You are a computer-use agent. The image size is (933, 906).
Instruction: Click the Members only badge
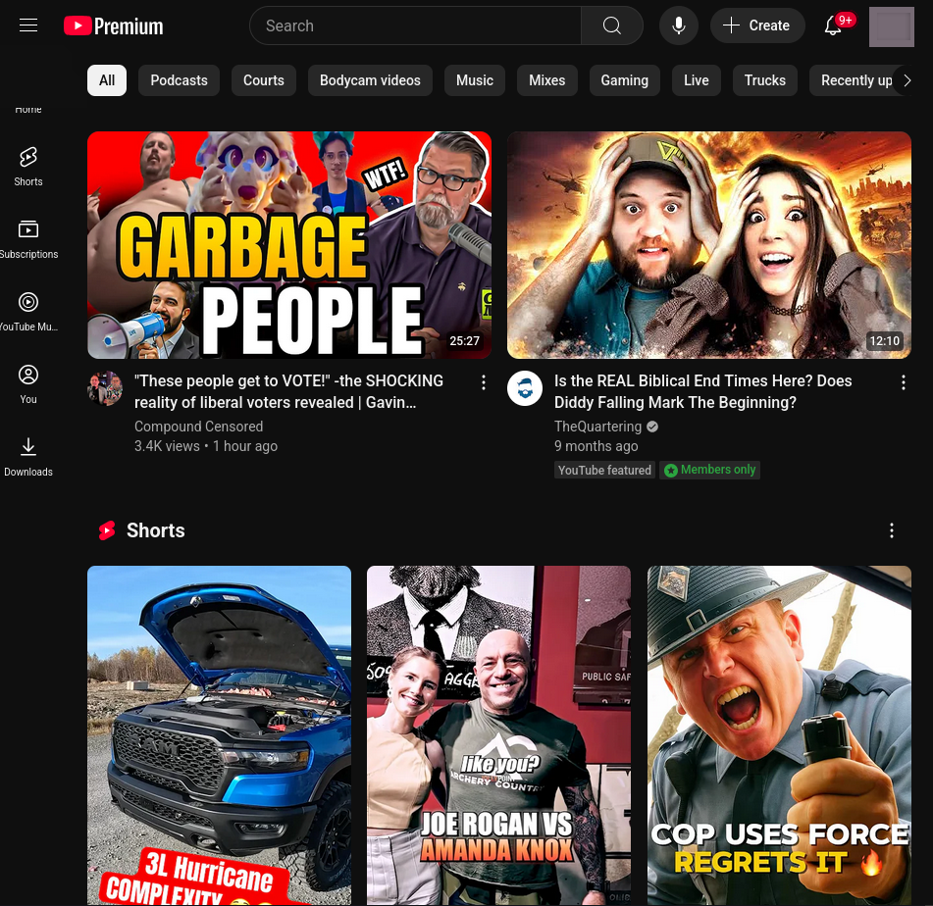coord(709,470)
